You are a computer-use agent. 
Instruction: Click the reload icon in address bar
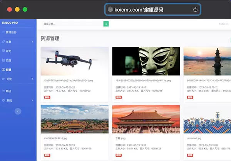click(x=195, y=10)
